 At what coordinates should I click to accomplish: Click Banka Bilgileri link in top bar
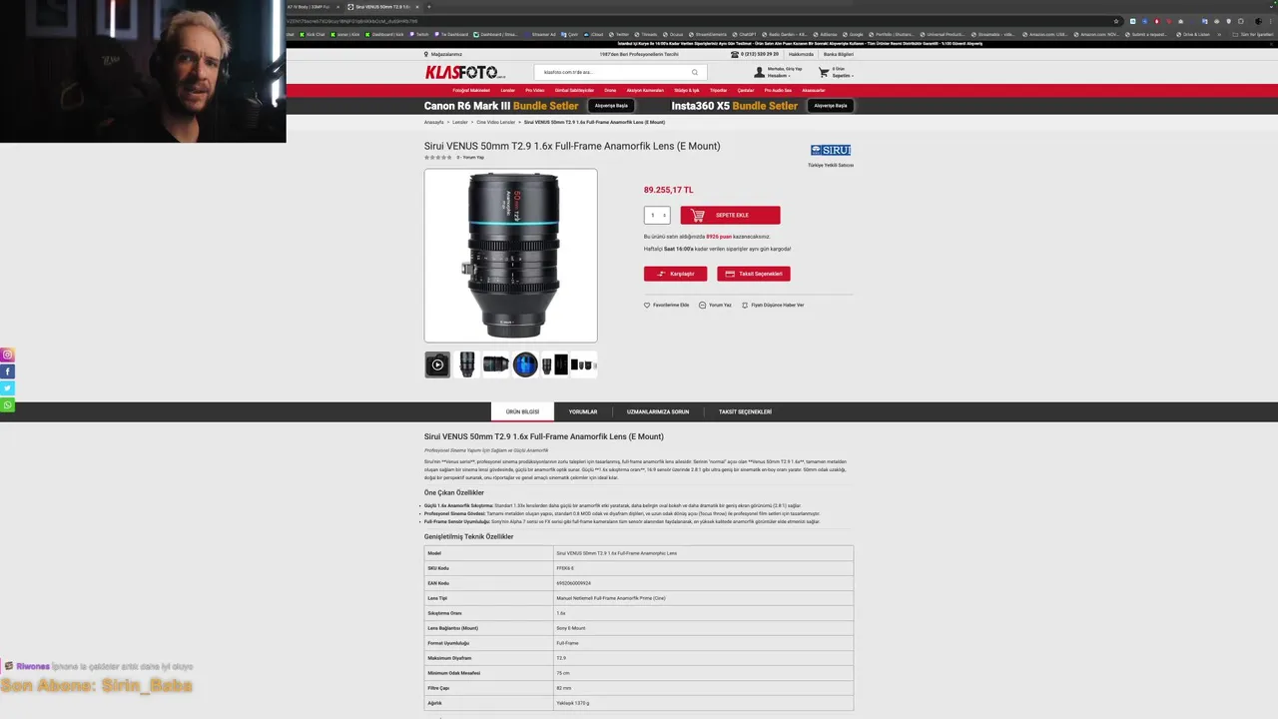click(839, 54)
